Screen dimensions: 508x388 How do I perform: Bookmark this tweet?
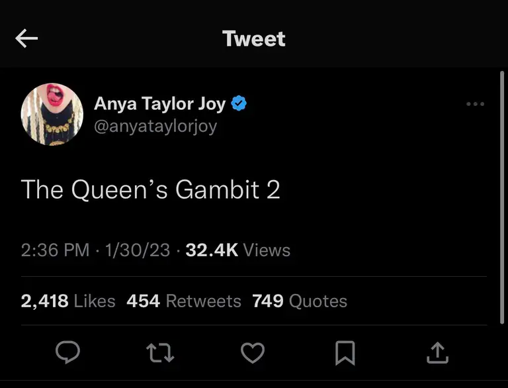(x=345, y=354)
